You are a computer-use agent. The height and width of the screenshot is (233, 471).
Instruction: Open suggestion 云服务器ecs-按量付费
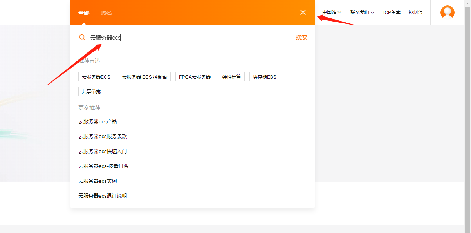pyautogui.click(x=103, y=166)
